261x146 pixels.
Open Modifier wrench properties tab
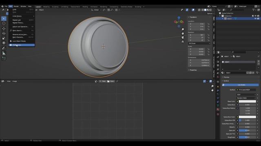pos(218,90)
